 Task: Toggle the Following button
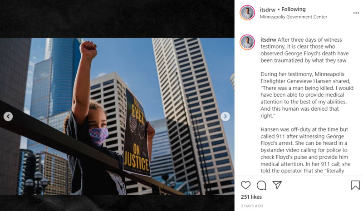pyautogui.click(x=293, y=9)
